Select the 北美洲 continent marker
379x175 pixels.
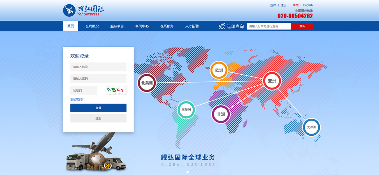click(x=147, y=83)
